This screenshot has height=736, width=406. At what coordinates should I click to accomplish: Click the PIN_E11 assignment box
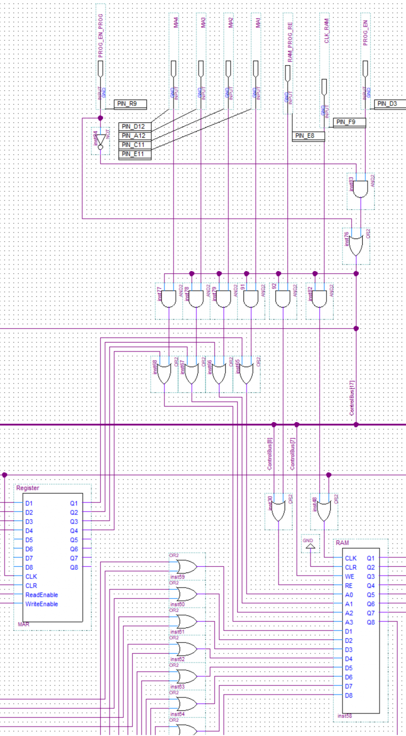135,155
